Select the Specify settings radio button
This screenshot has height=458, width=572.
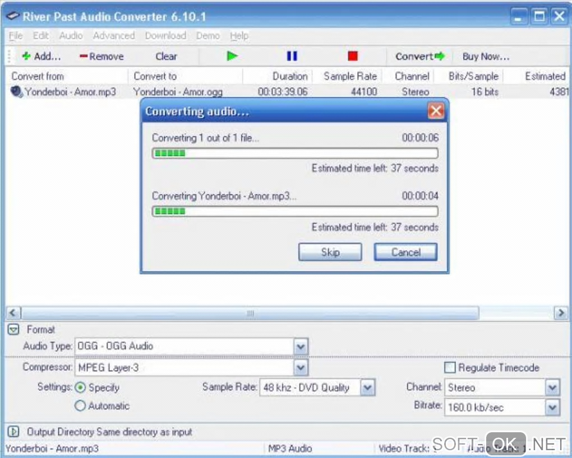[x=80, y=387]
